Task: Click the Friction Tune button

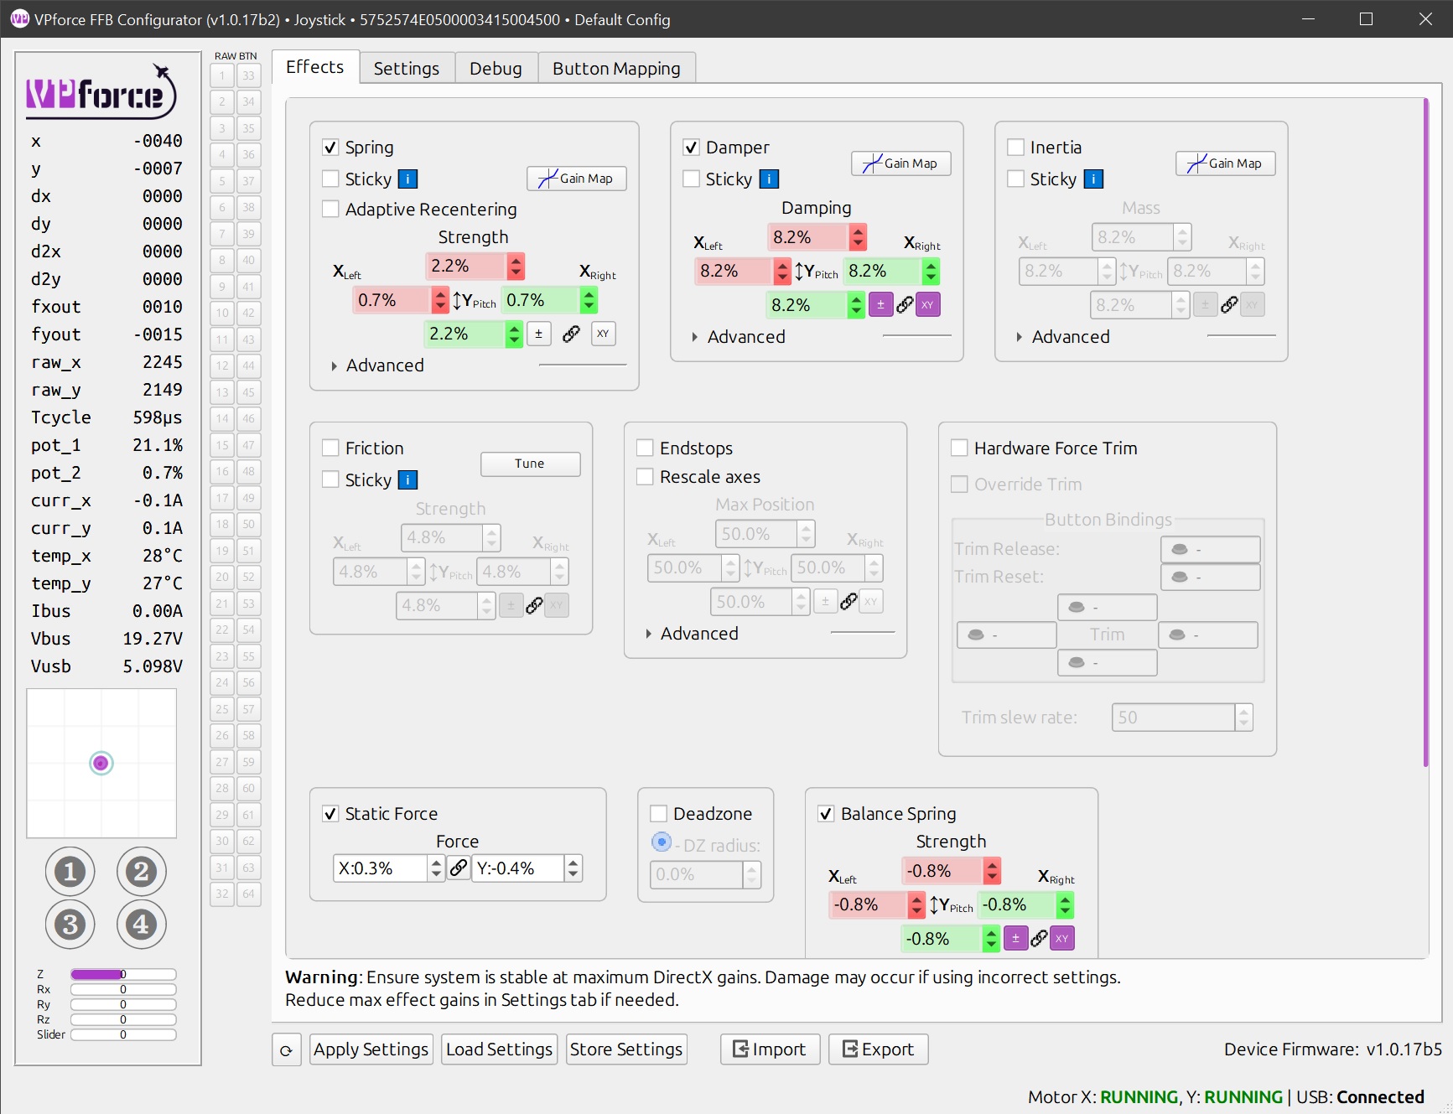Action: coord(530,464)
